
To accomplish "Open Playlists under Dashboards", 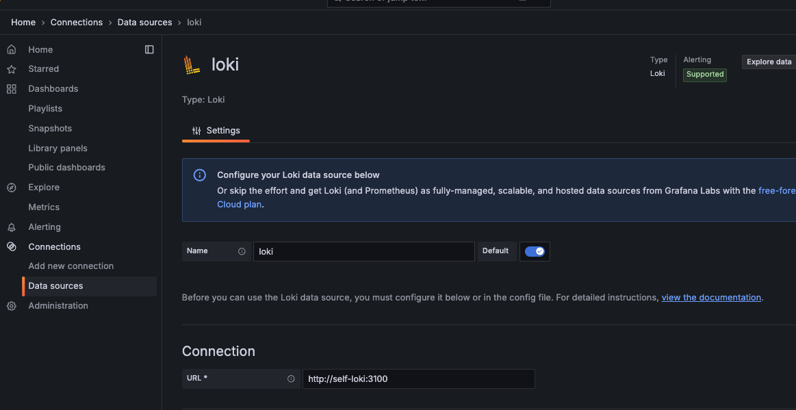I will pyautogui.click(x=45, y=109).
